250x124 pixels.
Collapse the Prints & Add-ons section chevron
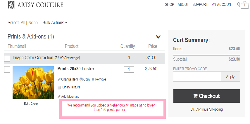coord(158,37)
